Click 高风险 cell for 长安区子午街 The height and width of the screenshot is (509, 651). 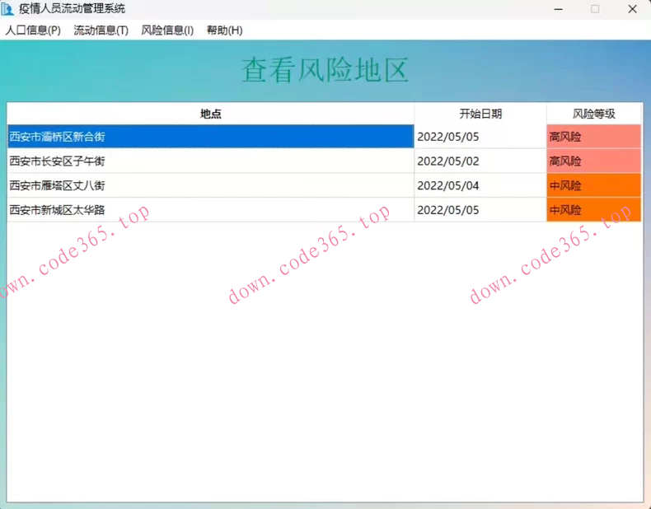click(593, 161)
